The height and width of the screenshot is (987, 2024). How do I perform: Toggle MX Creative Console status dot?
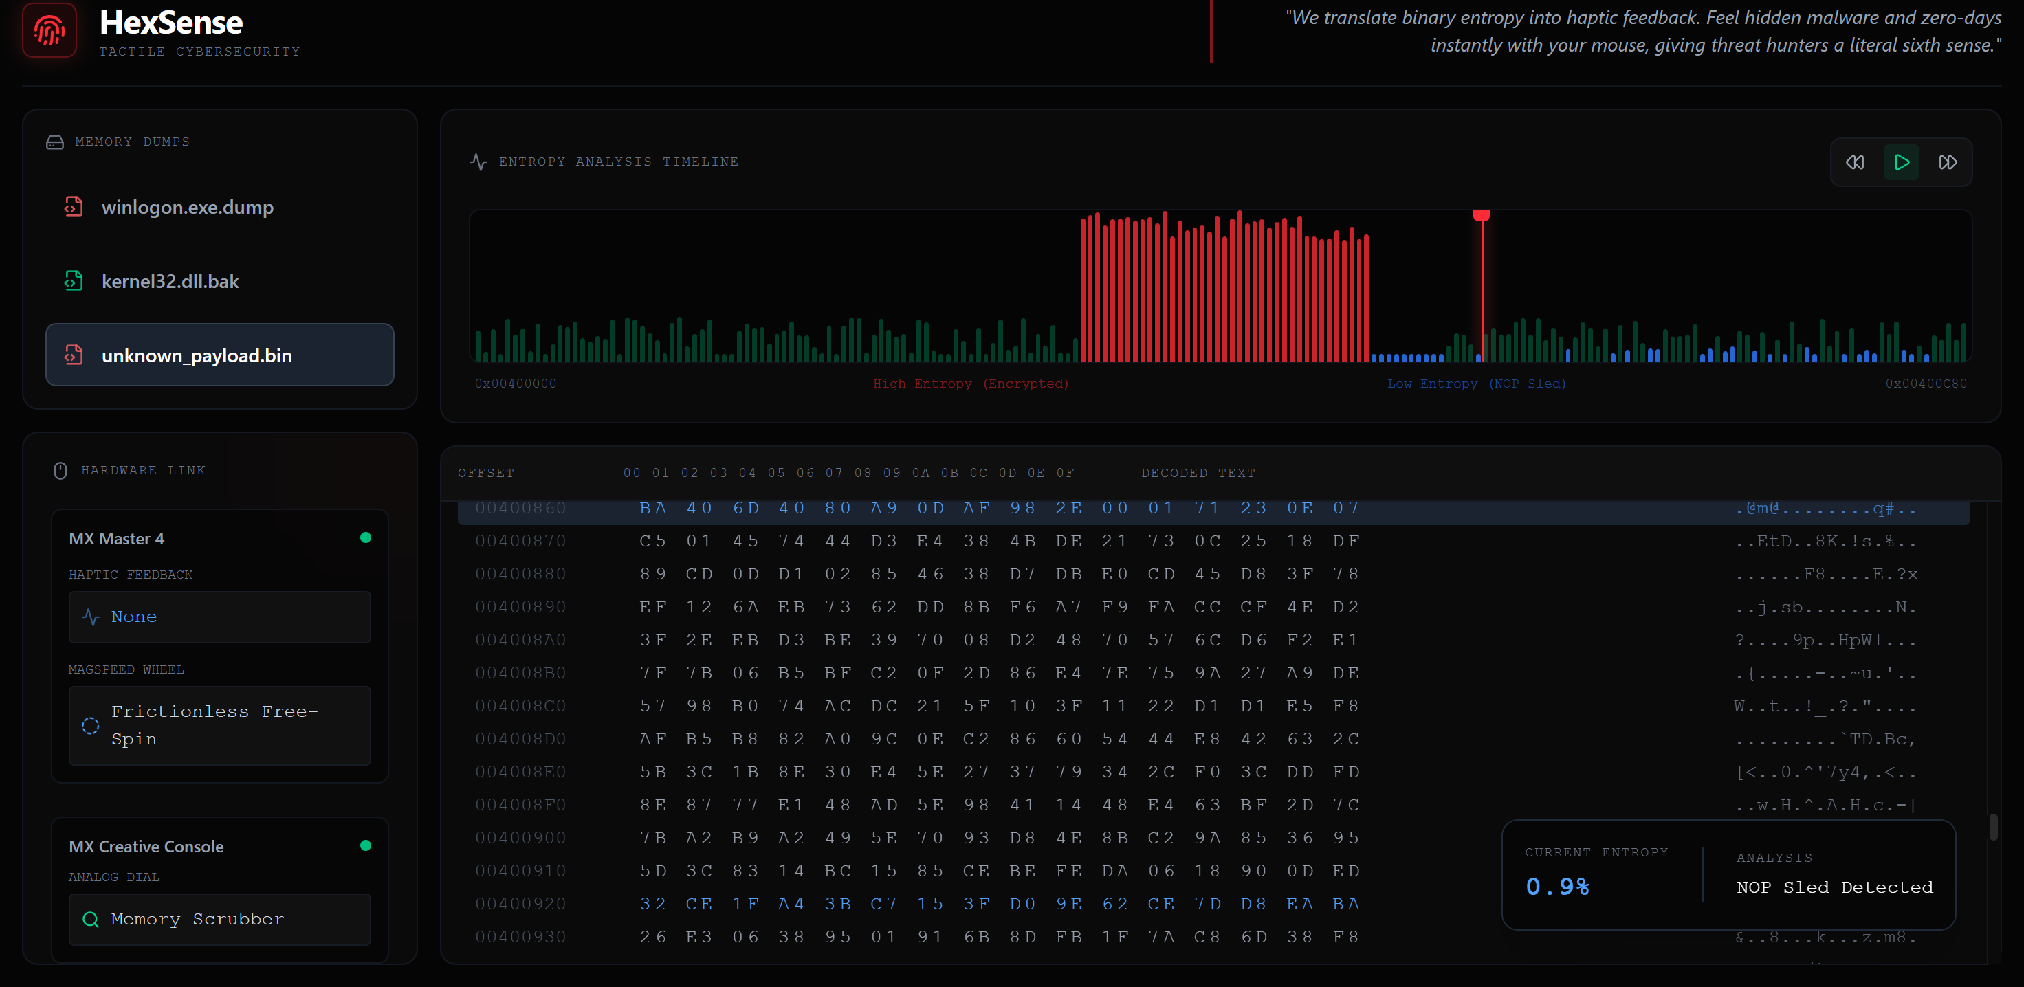[365, 845]
